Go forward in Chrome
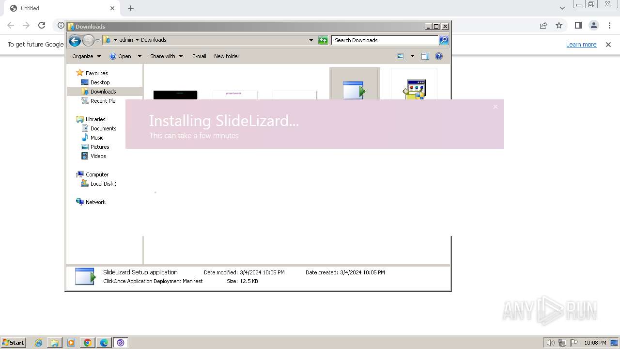The width and height of the screenshot is (620, 349). click(x=26, y=25)
